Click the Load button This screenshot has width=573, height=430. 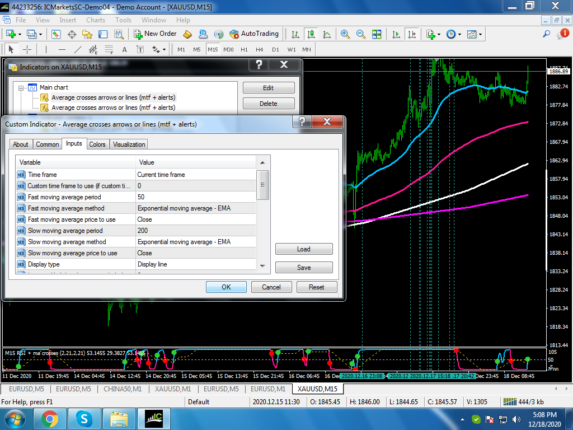coord(304,249)
